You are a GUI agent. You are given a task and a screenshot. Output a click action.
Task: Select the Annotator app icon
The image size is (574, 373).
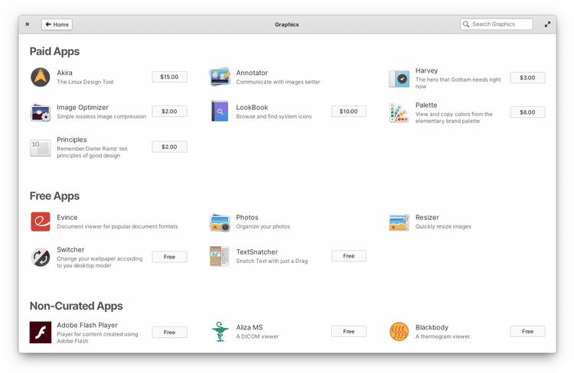pos(220,77)
